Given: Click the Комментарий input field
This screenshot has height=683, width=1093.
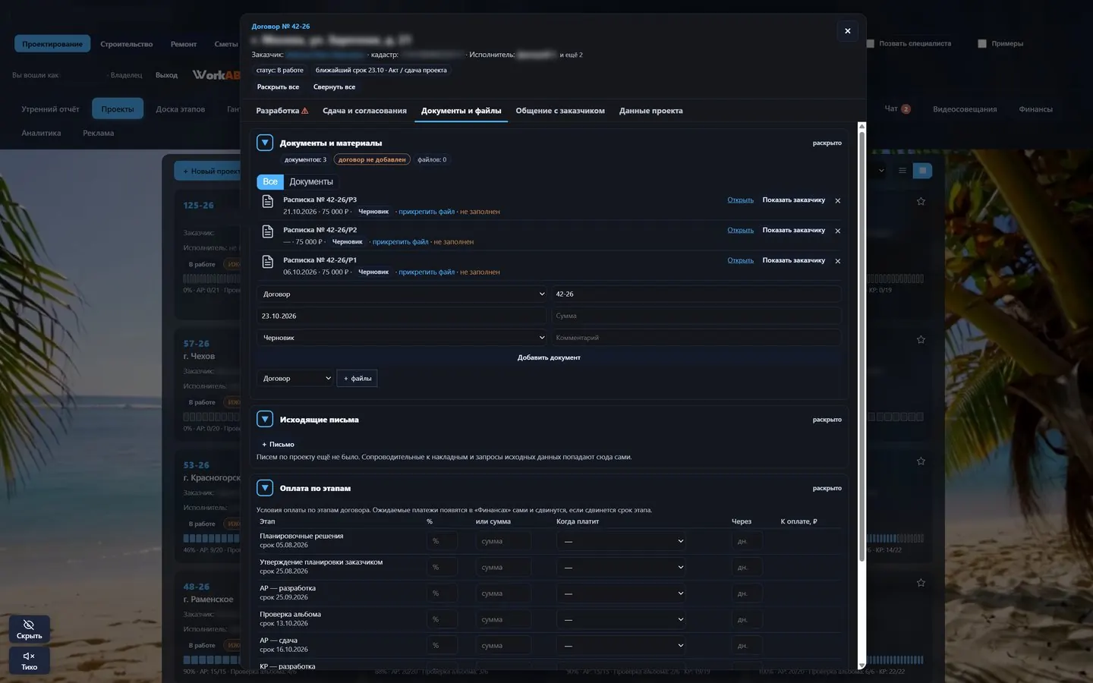Looking at the screenshot, I should point(696,338).
